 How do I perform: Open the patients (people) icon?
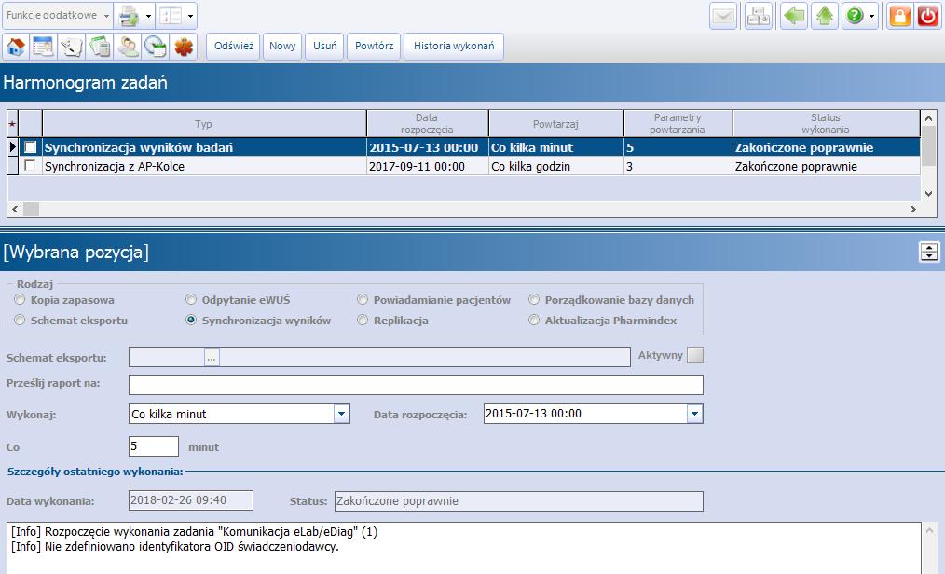(128, 47)
